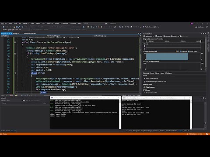Collapse the Process Memory graph section
210x157 pixels.
143,51
